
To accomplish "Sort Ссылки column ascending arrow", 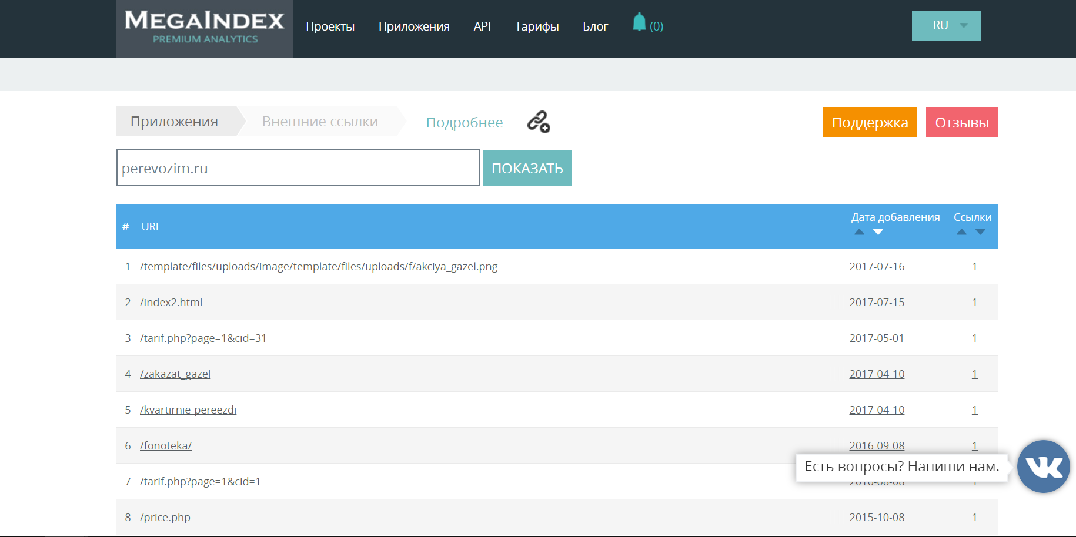I will 961,232.
